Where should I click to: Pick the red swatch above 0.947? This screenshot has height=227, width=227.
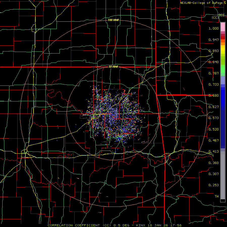[223, 38]
